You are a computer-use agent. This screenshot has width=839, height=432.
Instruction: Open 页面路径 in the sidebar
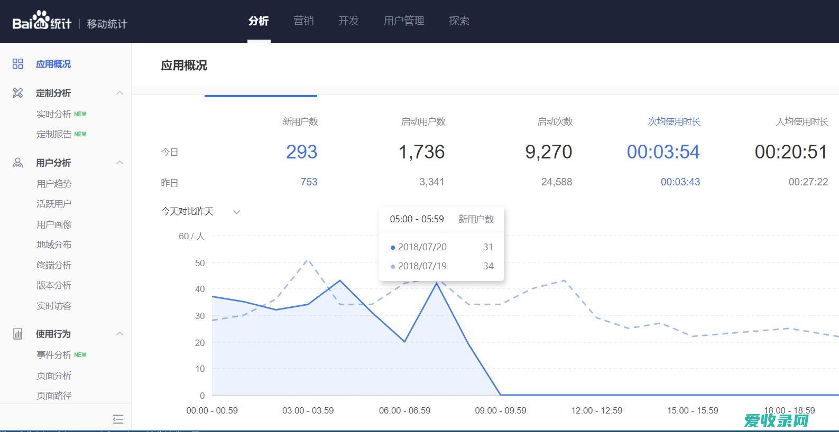pos(54,396)
